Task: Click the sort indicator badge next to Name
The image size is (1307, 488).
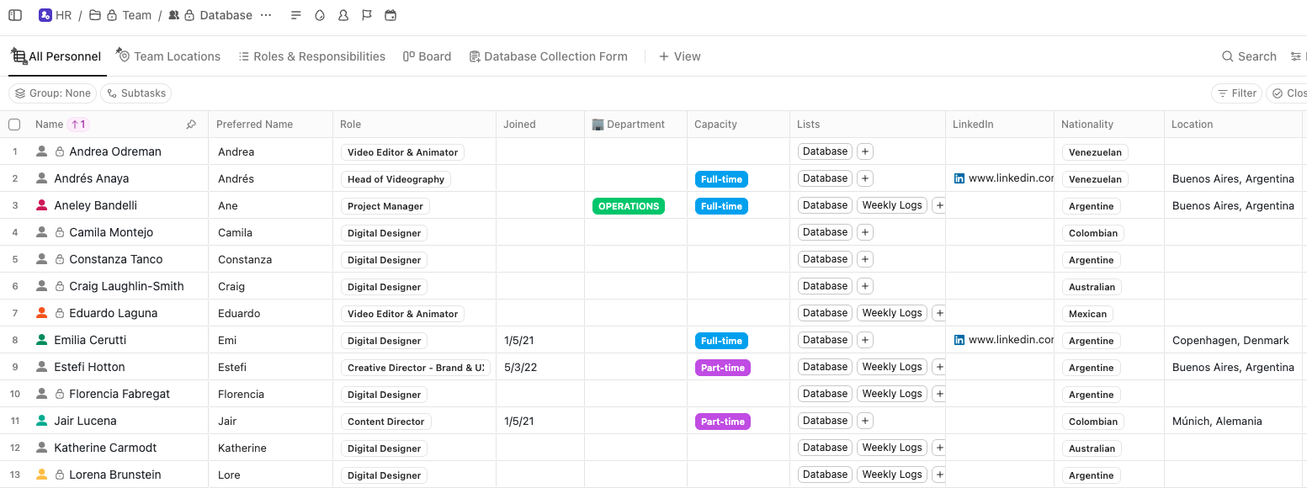Action: [77, 125]
